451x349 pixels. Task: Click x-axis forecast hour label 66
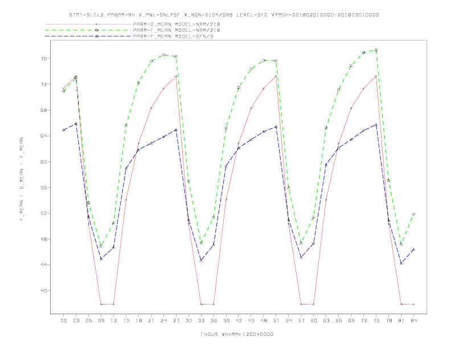(x=339, y=320)
